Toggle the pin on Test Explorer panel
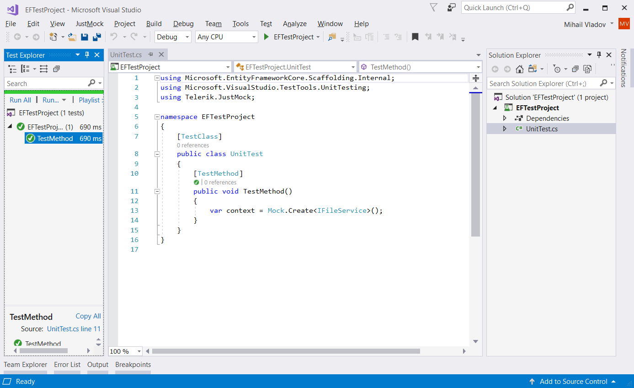Viewport: 634px width, 388px height. click(87, 55)
